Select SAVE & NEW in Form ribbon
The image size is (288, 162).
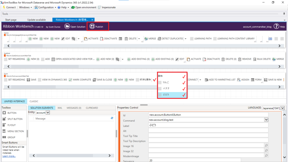coord(273,80)
